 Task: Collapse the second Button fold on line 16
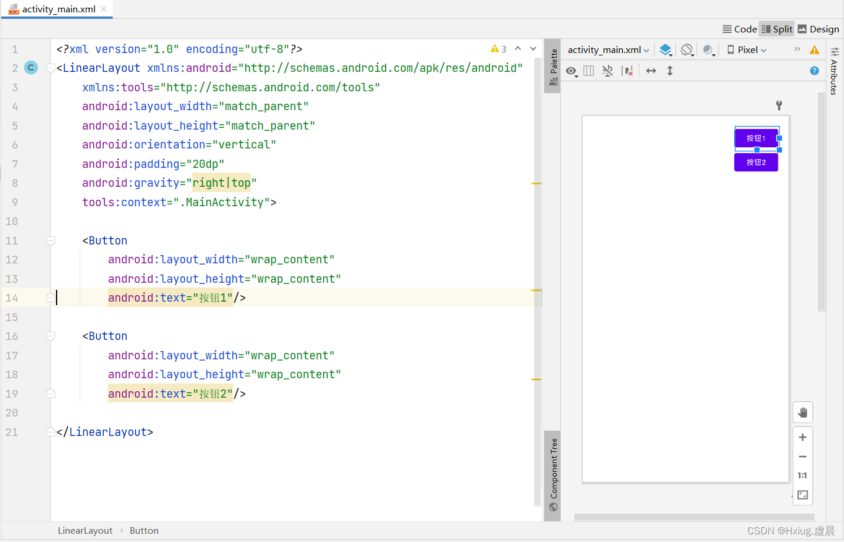pyautogui.click(x=51, y=336)
